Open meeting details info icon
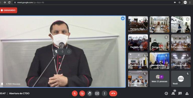 coord(166,93)
